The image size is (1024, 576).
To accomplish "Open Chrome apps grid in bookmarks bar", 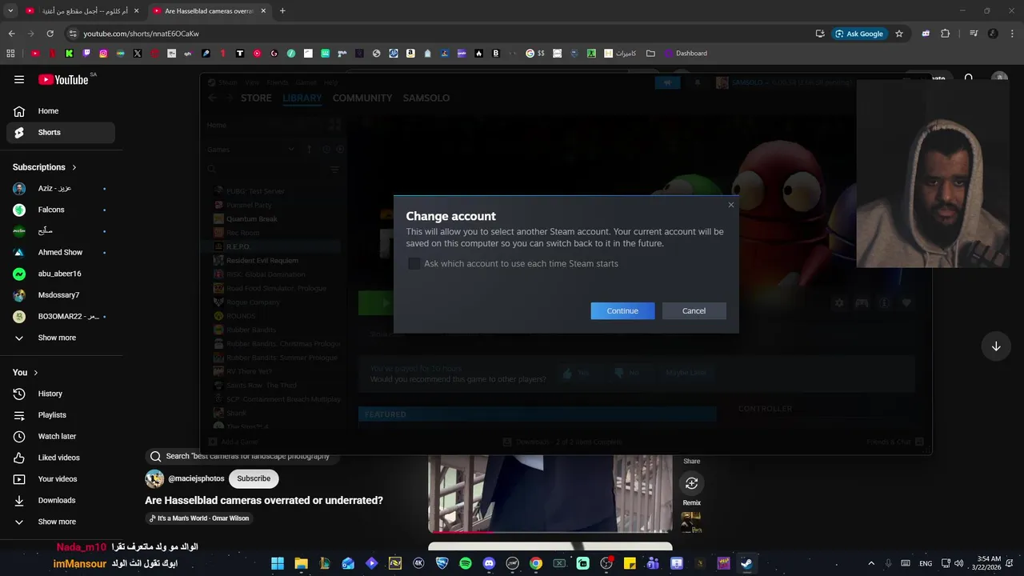I will (x=10, y=54).
